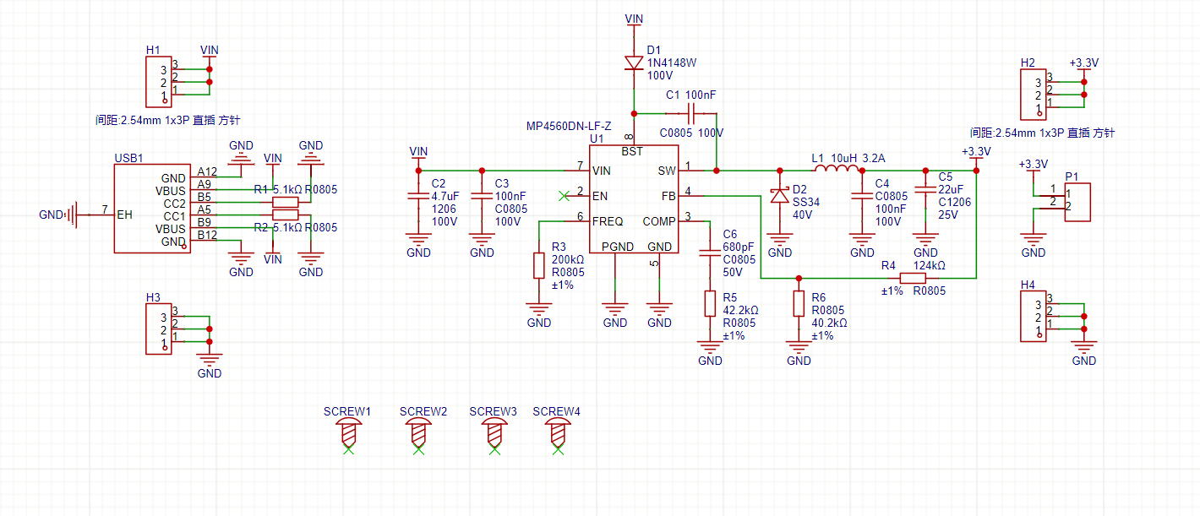
Task: Click the A12 pin number on USB1
Action: 207,171
